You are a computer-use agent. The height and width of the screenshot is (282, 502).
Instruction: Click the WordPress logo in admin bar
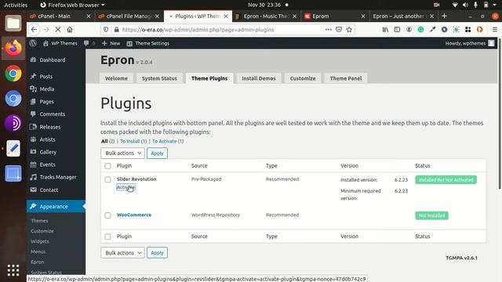click(x=33, y=43)
